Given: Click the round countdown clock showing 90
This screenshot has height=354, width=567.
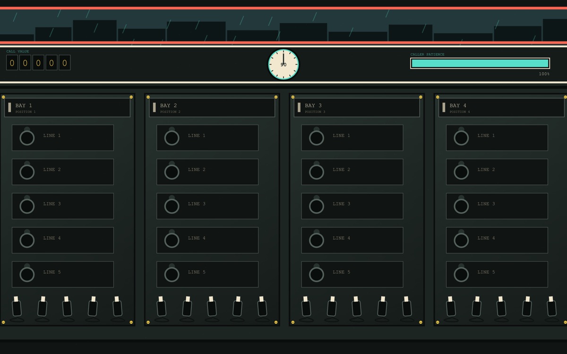Looking at the screenshot, I should [x=283, y=64].
